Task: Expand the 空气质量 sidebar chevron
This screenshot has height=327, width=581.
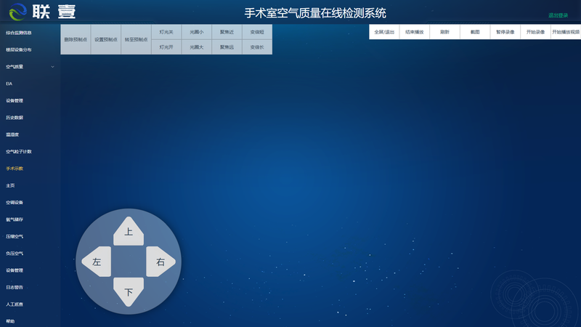Action: pyautogui.click(x=52, y=67)
